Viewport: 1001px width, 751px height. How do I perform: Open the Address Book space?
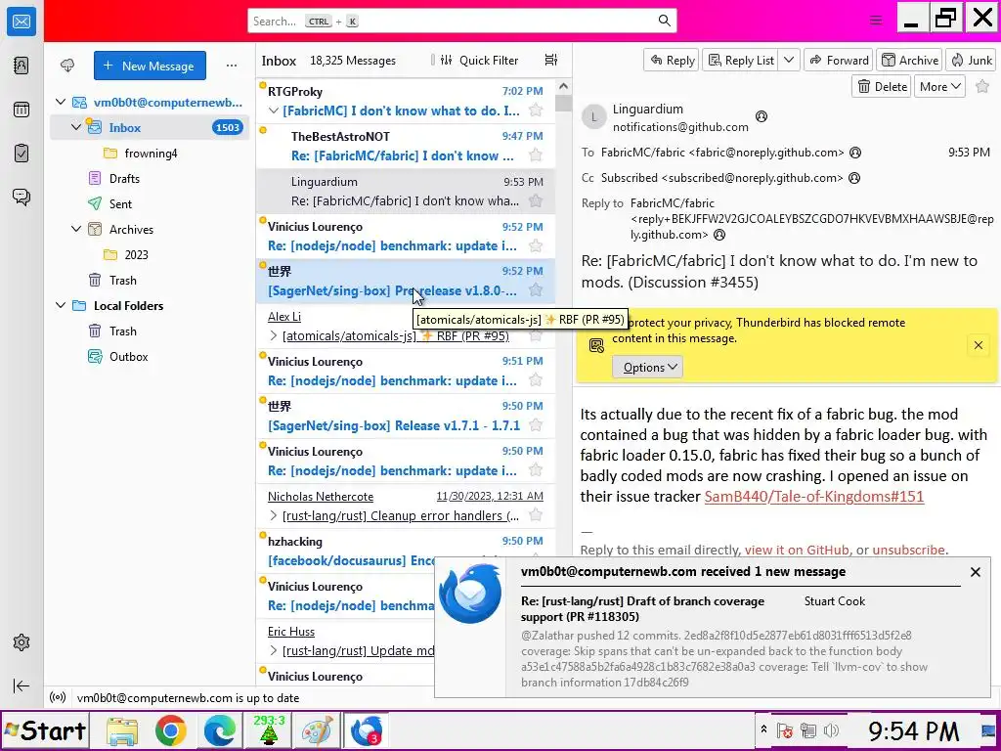[22, 66]
